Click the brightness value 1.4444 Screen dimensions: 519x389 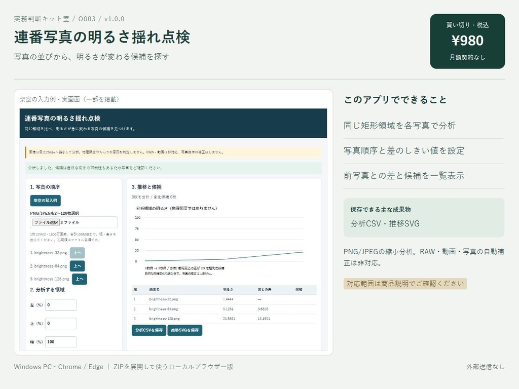coord(228,299)
